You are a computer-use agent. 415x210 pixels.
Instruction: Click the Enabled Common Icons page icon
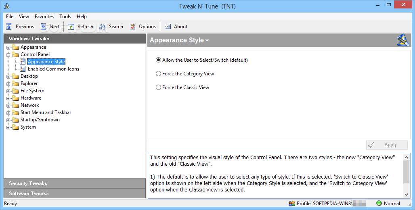coord(23,69)
